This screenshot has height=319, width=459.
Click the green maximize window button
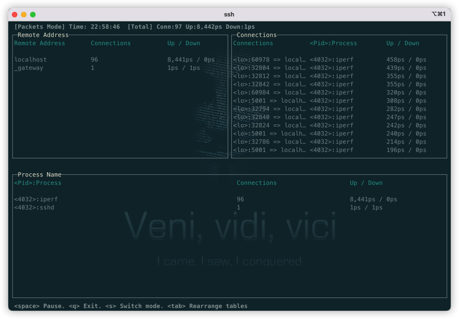(33, 15)
